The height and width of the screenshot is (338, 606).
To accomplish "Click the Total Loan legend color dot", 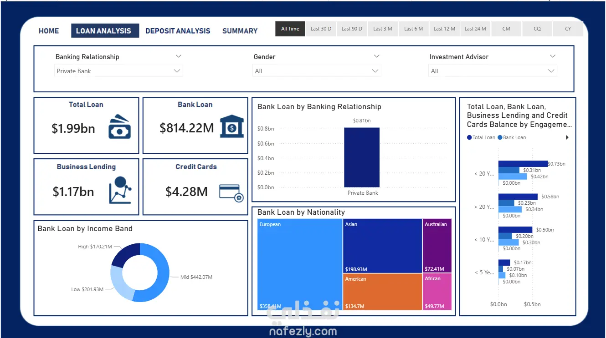I will 469,137.
